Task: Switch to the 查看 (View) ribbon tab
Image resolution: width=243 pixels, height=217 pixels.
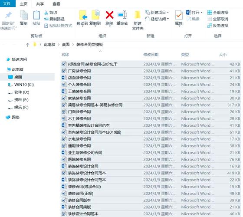Action: pyautogui.click(x=56, y=4)
